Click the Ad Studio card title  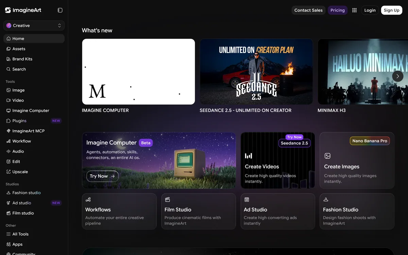click(255, 210)
